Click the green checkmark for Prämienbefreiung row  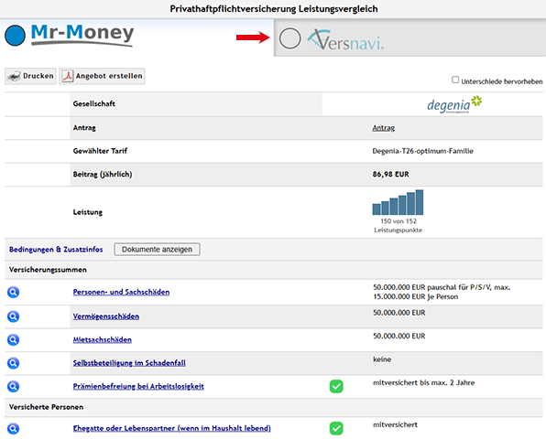(x=336, y=387)
